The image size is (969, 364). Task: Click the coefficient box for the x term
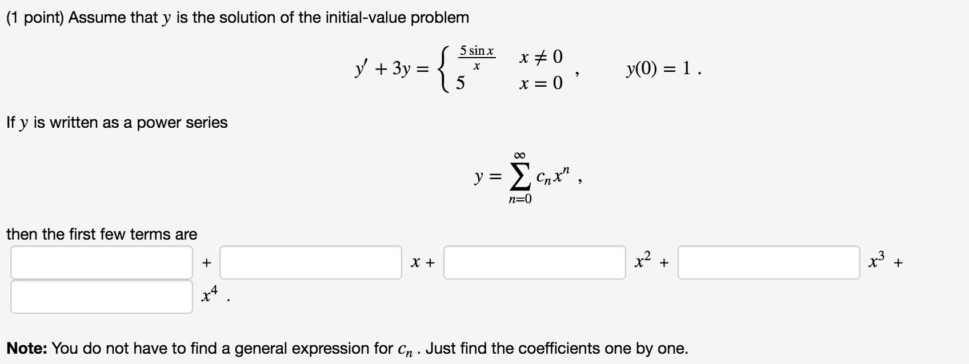[311, 263]
